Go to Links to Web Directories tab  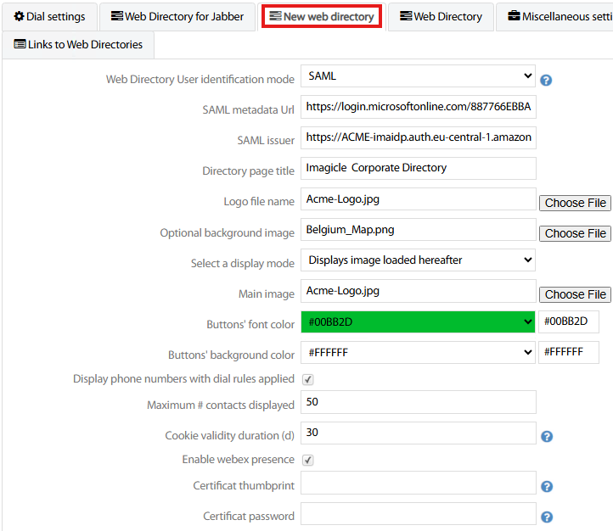click(x=78, y=45)
